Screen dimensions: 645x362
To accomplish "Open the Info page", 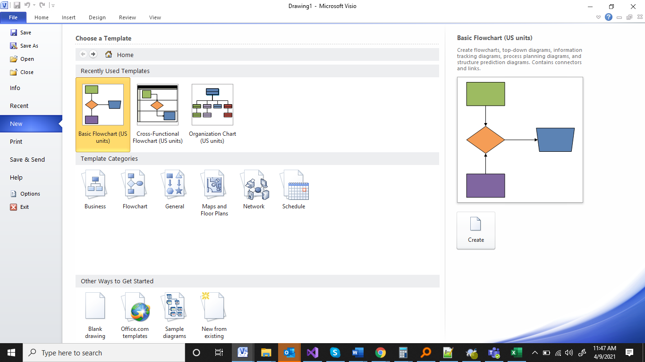I will point(31,88).
